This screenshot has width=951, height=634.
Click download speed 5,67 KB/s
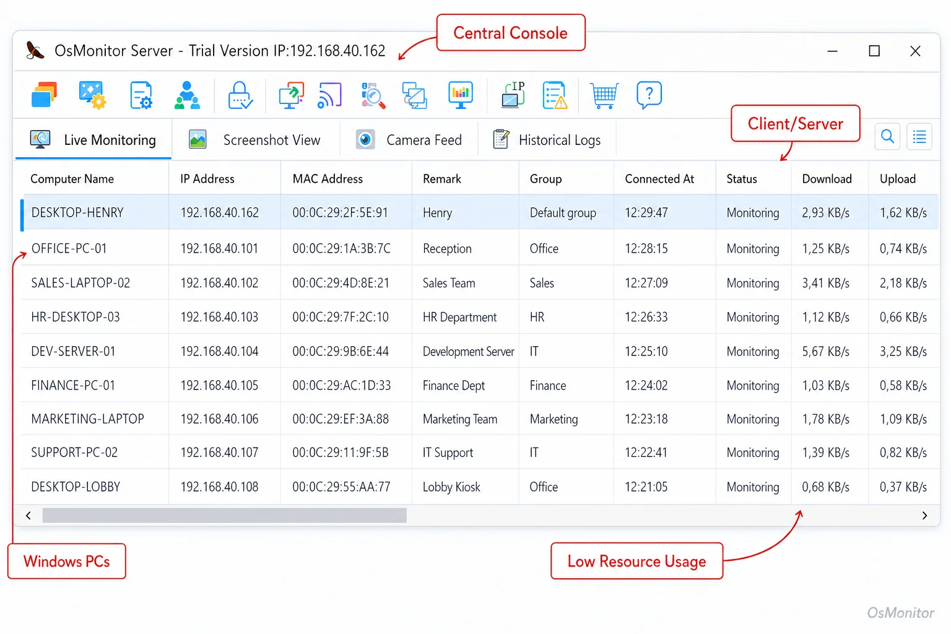click(x=826, y=351)
